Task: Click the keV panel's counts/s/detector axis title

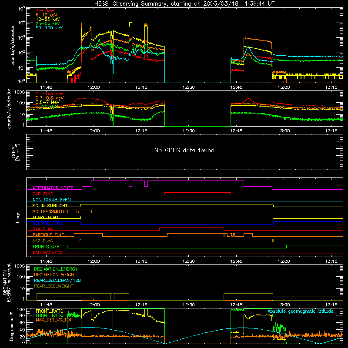Action: (13, 45)
